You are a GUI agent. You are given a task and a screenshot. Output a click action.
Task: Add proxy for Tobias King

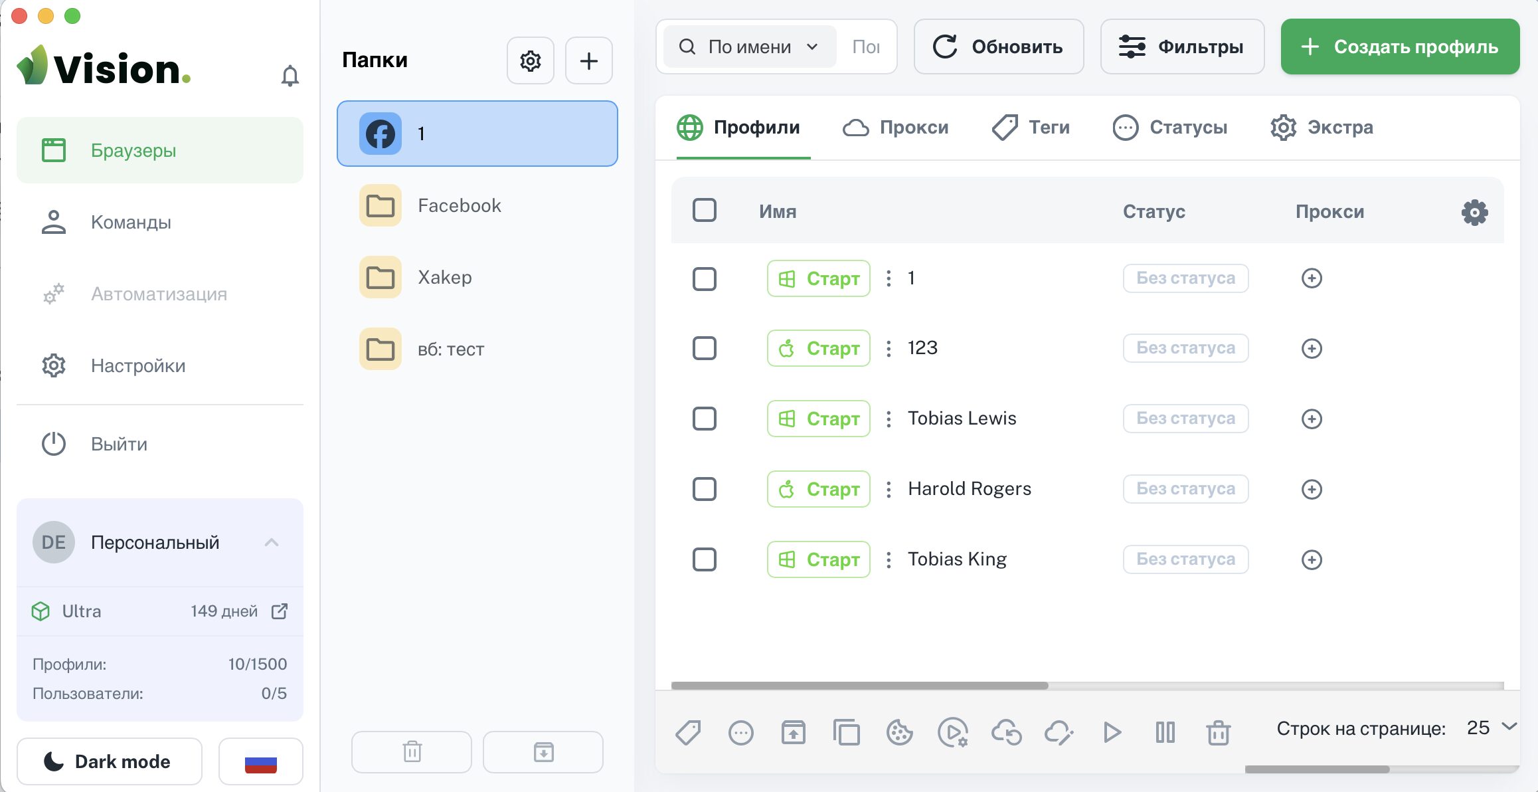coord(1312,559)
